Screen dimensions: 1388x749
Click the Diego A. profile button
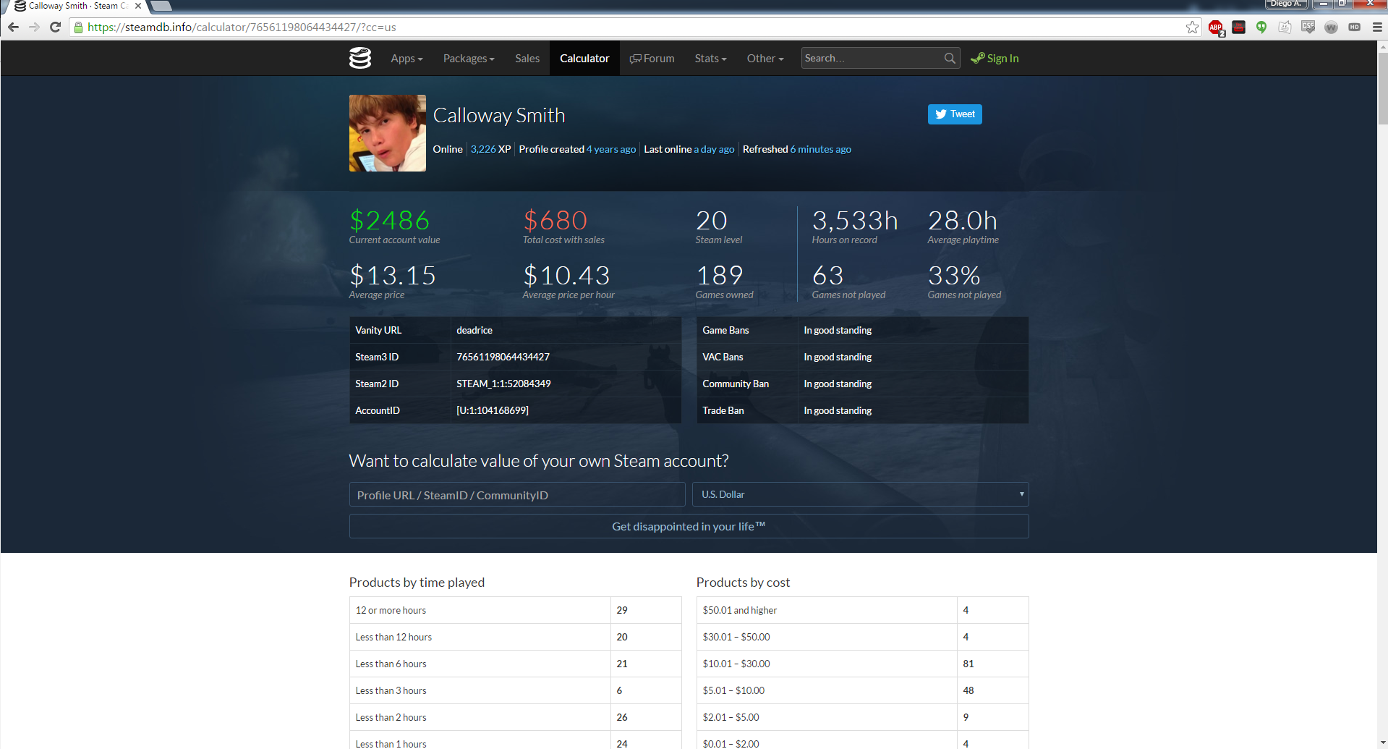click(x=1286, y=4)
